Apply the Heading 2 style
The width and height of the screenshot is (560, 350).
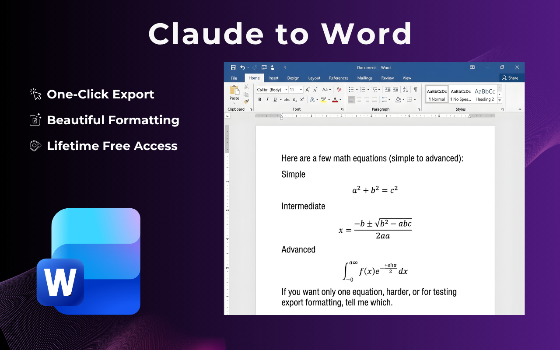click(x=485, y=94)
